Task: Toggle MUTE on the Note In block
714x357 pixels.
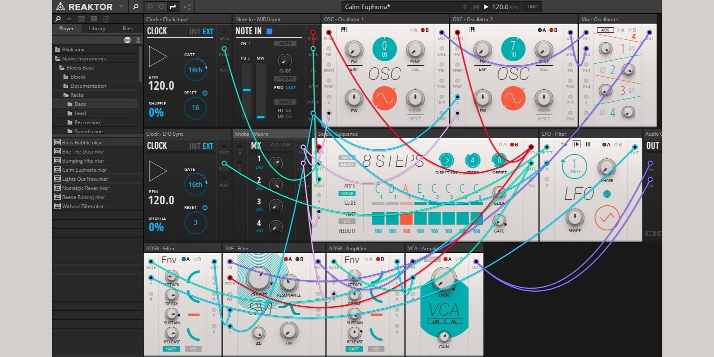Action: coord(285,44)
